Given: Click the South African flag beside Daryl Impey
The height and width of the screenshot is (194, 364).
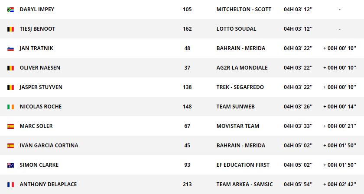Looking at the screenshot, I should coord(10,10).
